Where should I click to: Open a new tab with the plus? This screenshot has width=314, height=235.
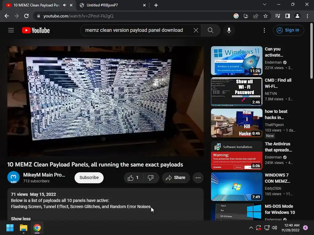pyautogui.click(x=156, y=5)
